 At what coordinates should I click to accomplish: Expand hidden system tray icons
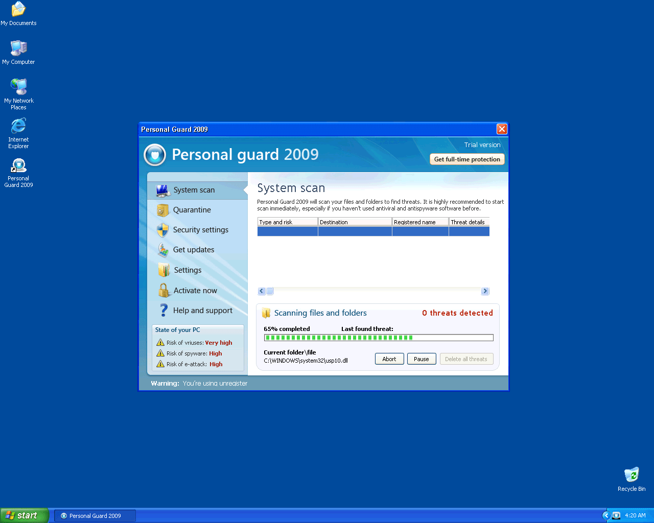[x=606, y=515]
